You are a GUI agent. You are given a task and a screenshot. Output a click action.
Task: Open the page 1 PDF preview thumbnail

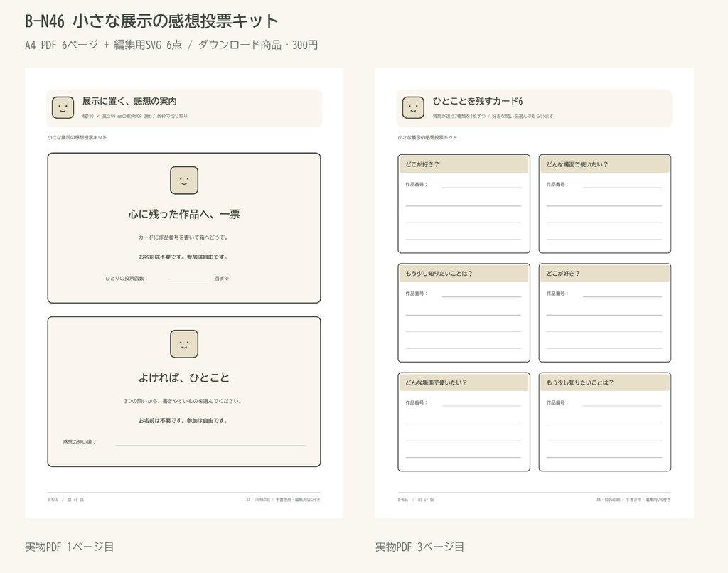point(184,294)
